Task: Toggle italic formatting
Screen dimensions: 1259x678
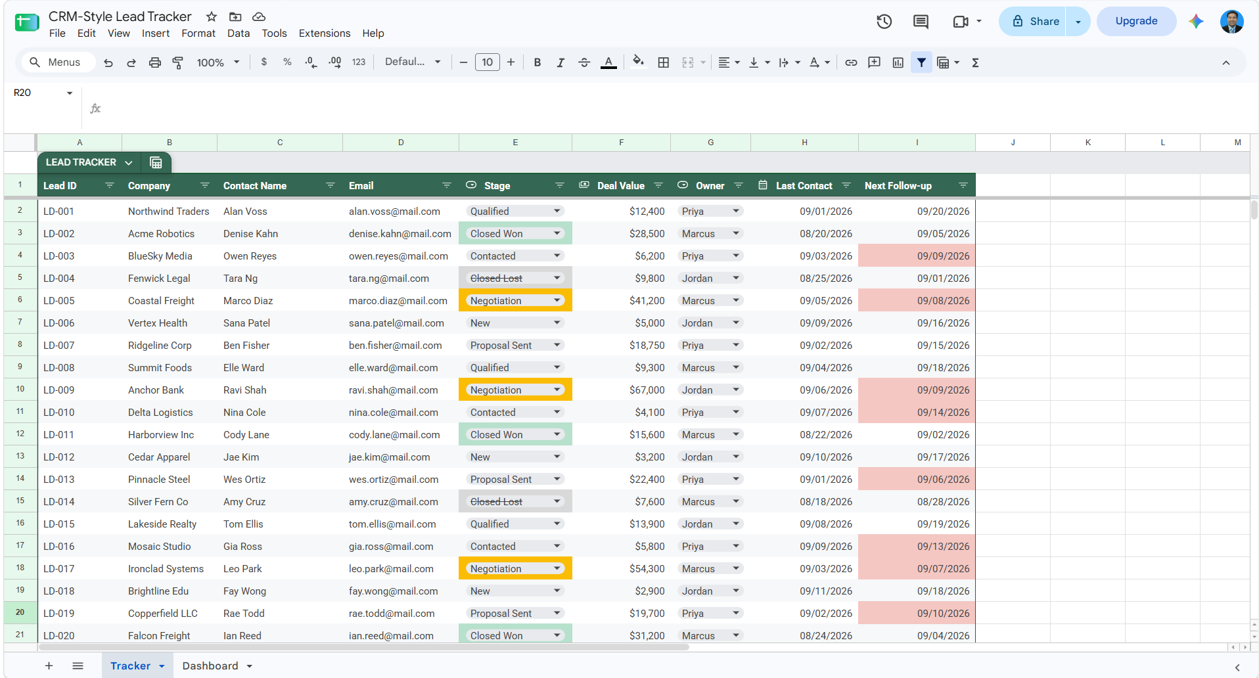Action: coord(561,62)
